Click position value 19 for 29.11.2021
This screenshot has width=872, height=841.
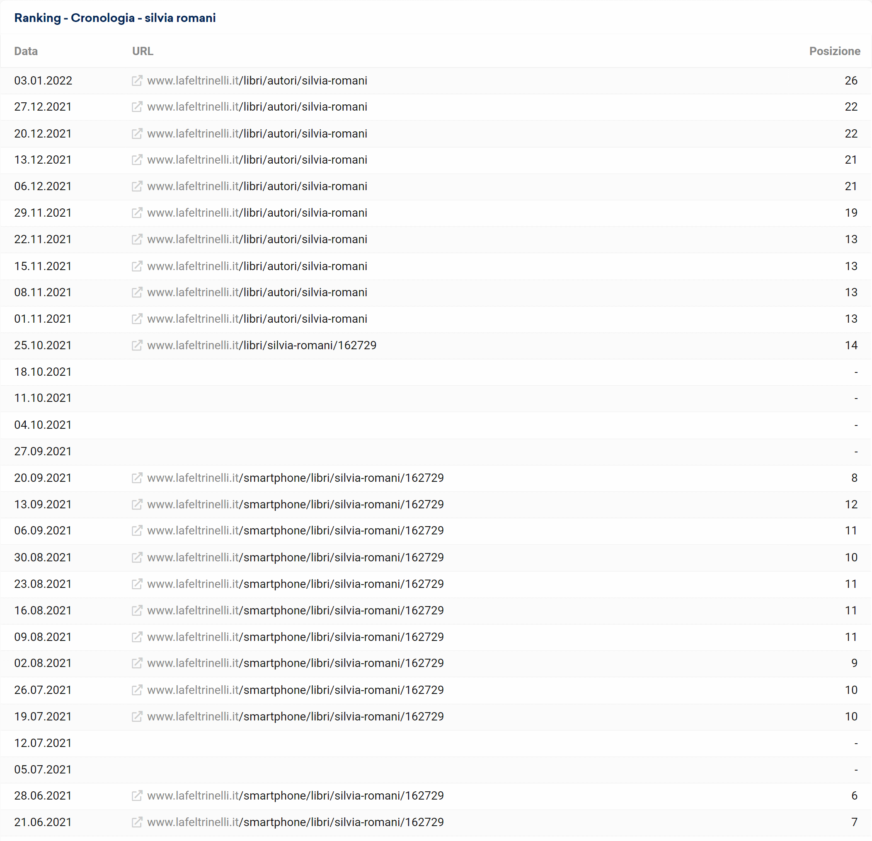851,213
